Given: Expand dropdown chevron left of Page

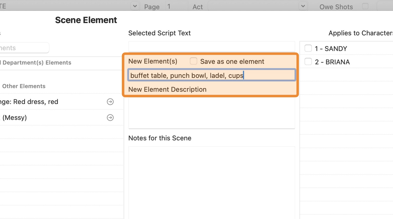Looking at the screenshot, I should pyautogui.click(x=135, y=6).
